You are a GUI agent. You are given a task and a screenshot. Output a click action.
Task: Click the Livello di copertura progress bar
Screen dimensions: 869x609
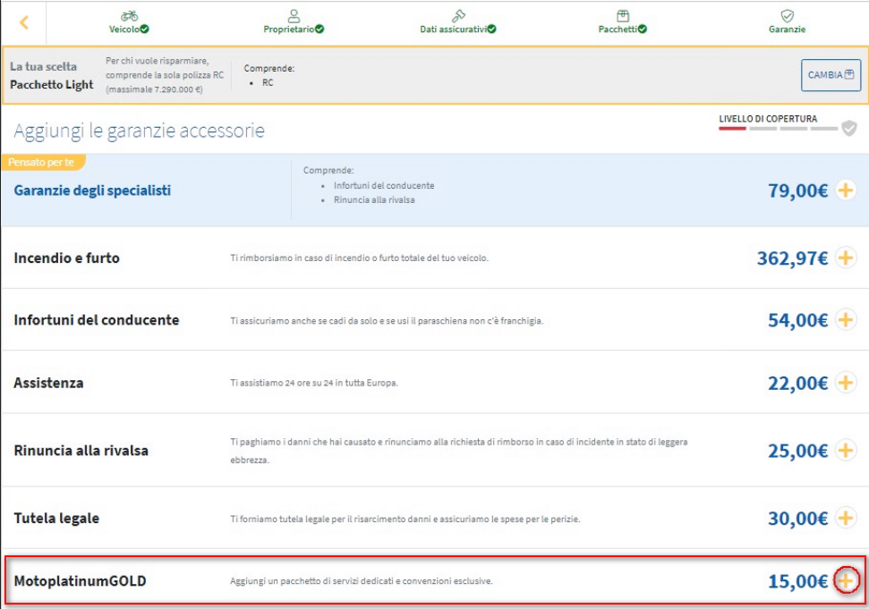(778, 129)
